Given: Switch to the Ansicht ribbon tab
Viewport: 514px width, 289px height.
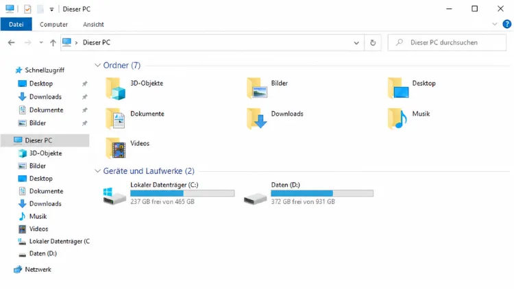Looking at the screenshot, I should [93, 24].
